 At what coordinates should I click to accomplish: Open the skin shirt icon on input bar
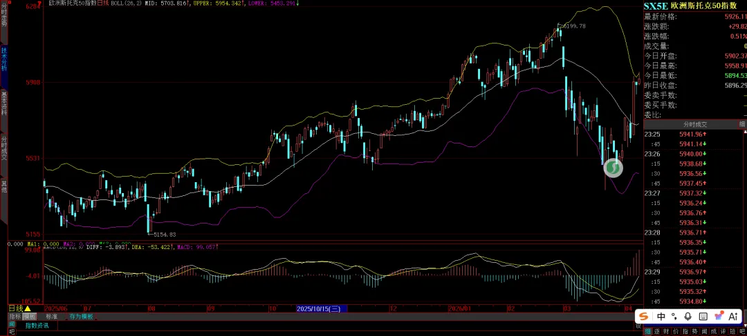click(x=719, y=316)
